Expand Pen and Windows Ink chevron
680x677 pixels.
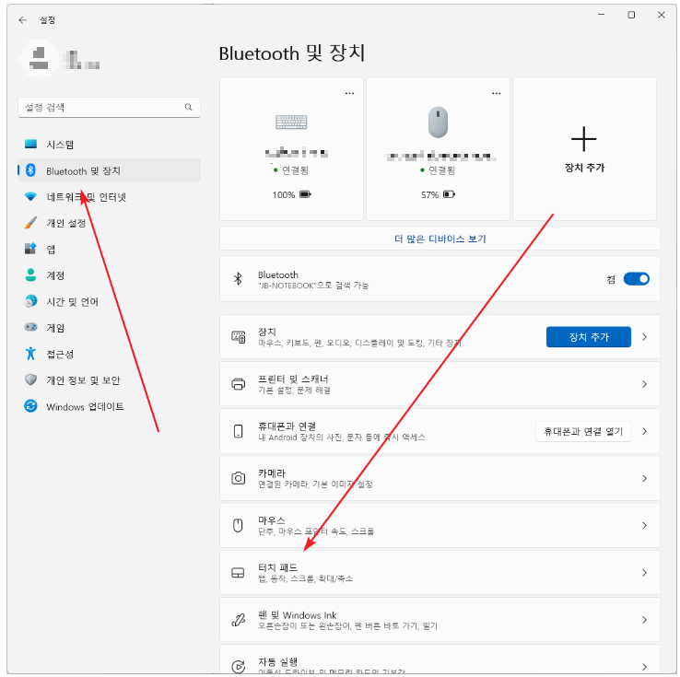[x=644, y=620]
